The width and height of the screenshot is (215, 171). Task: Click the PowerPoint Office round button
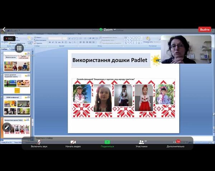pyautogui.click(x=3, y=32)
